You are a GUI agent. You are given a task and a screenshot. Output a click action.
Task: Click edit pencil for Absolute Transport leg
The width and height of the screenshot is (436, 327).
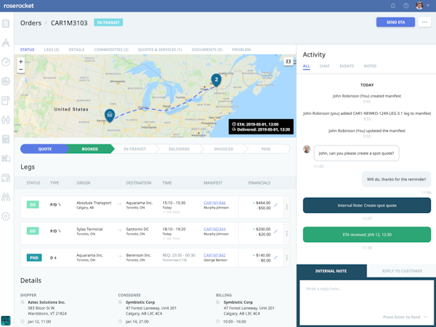point(275,206)
